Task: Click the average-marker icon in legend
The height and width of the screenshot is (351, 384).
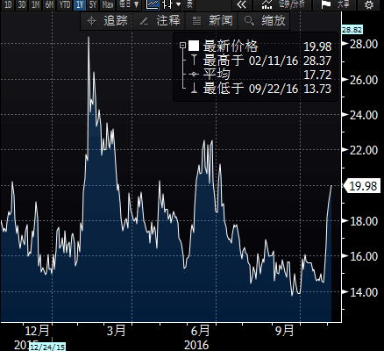Action: tap(194, 75)
